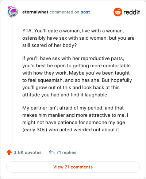Click the paragraph beginning 'My partner isn't afraid'

[x=75, y=119]
